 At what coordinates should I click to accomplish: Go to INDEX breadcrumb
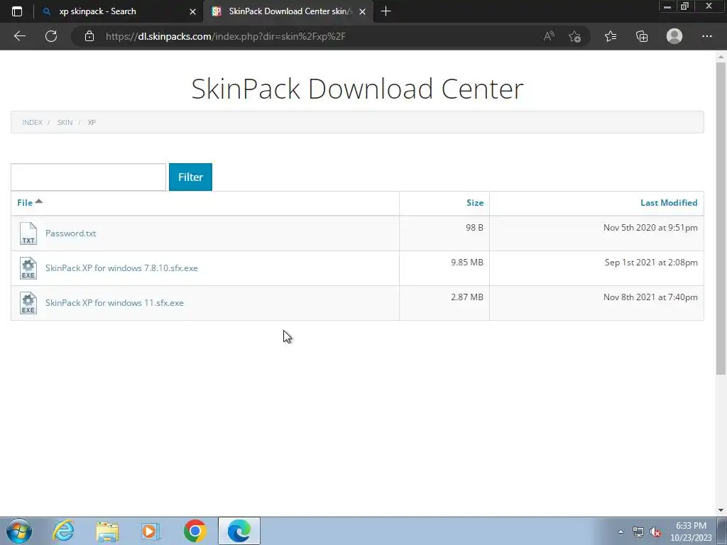click(32, 122)
